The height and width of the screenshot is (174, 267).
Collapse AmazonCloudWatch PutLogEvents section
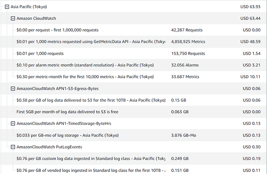click(x=13, y=147)
